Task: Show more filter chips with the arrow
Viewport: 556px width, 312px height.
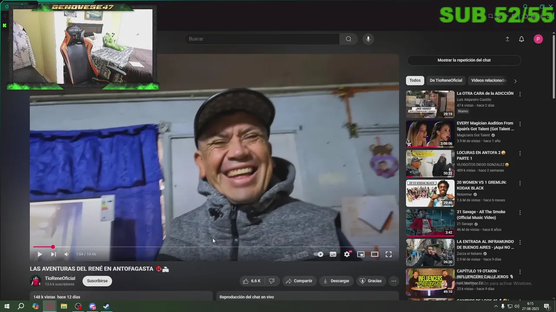Action: (516, 81)
